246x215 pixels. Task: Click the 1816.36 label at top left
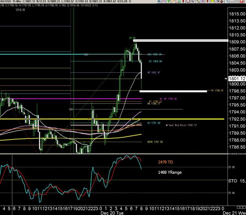point(20,10)
